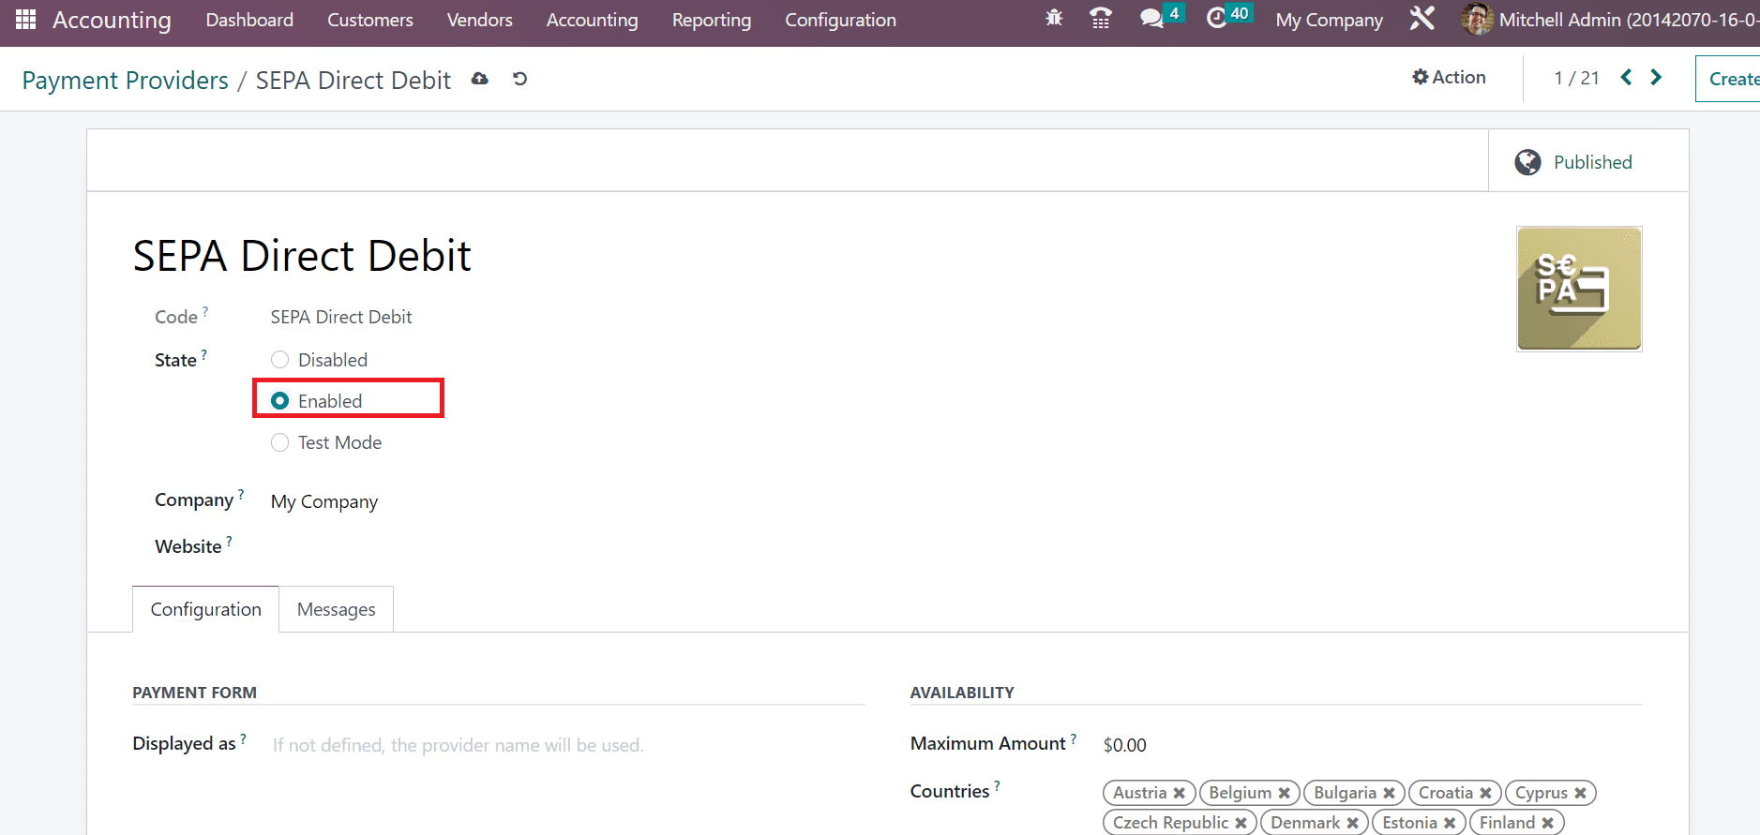Viewport: 1760px width, 835px height.
Task: Switch to the Messages tab
Action: (x=336, y=609)
